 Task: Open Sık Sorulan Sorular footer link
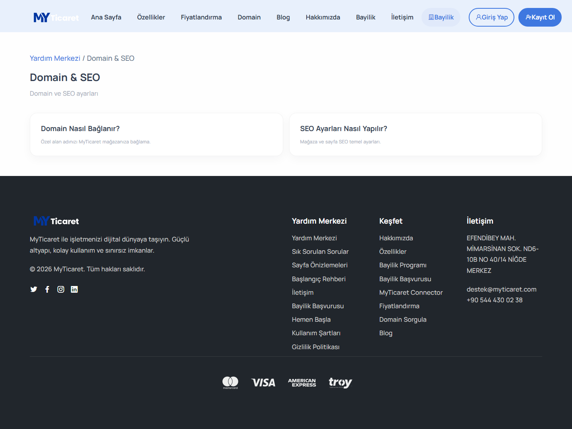point(320,251)
